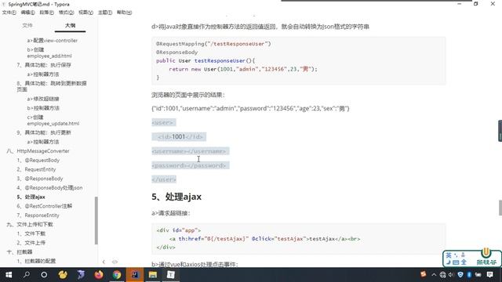502x282 pixels.
Task: Open Cortana circle icon on taskbar
Action: pyautogui.click(x=44, y=275)
